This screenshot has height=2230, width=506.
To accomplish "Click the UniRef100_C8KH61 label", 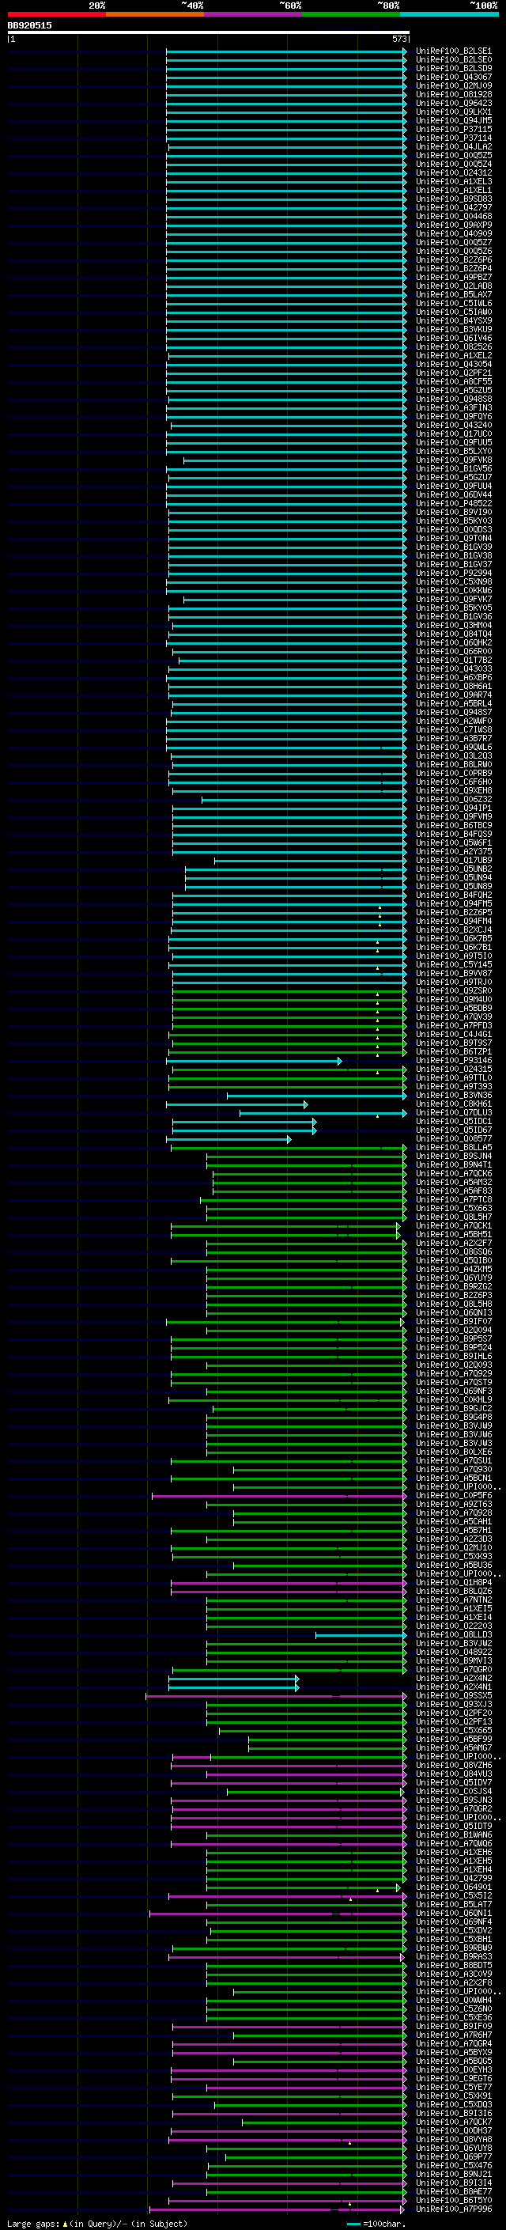I will [454, 1104].
